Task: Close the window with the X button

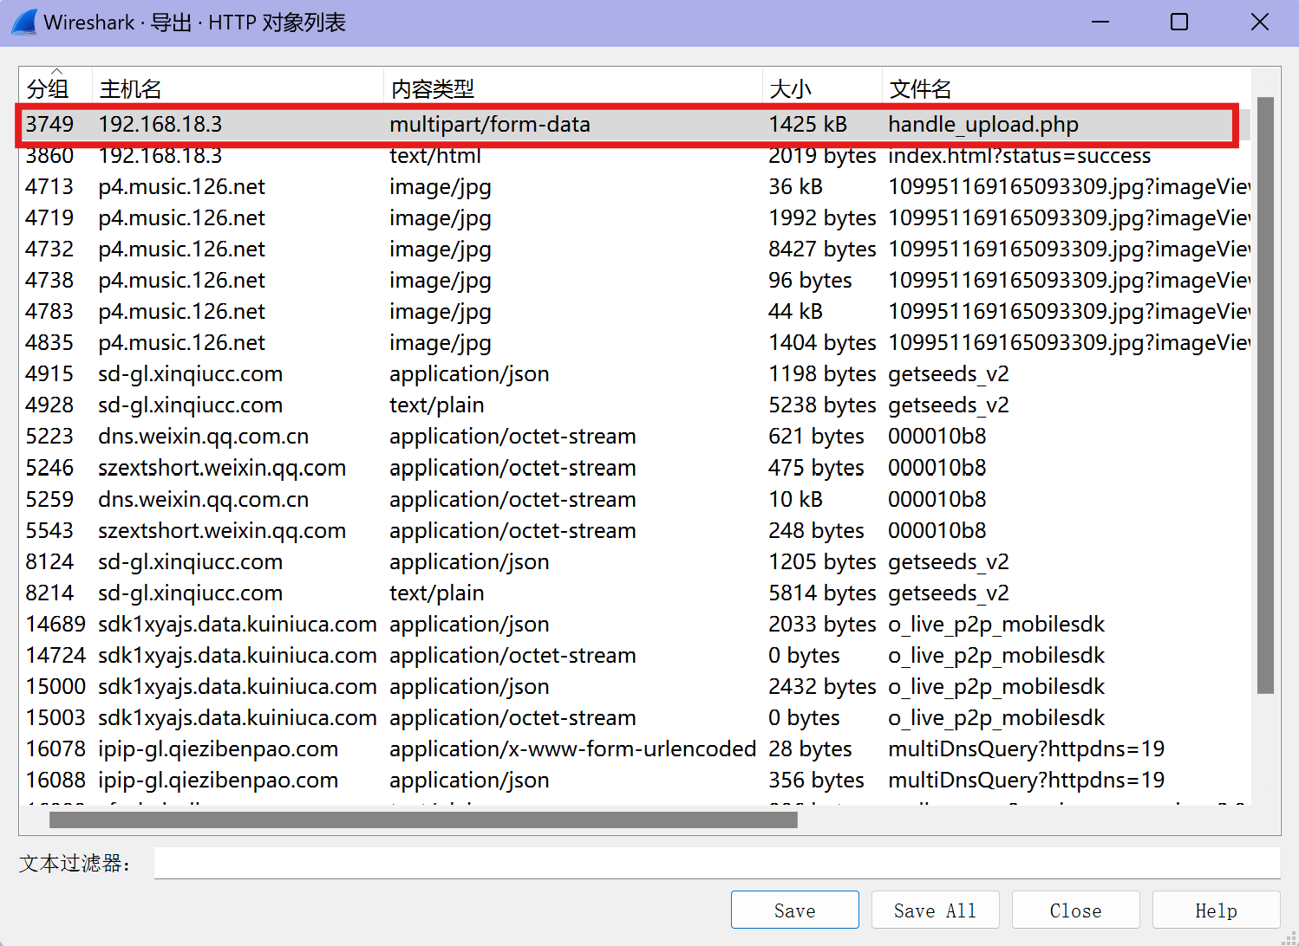Action: (1260, 22)
